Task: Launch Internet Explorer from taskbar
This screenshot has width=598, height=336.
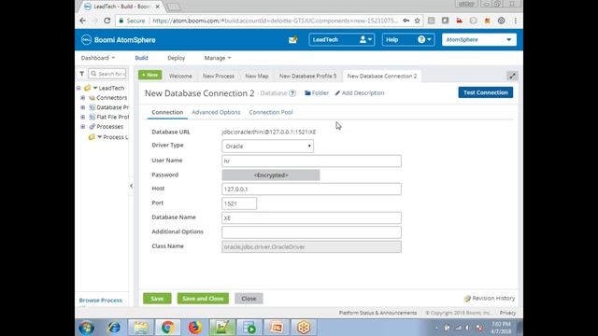Action: [x=114, y=328]
